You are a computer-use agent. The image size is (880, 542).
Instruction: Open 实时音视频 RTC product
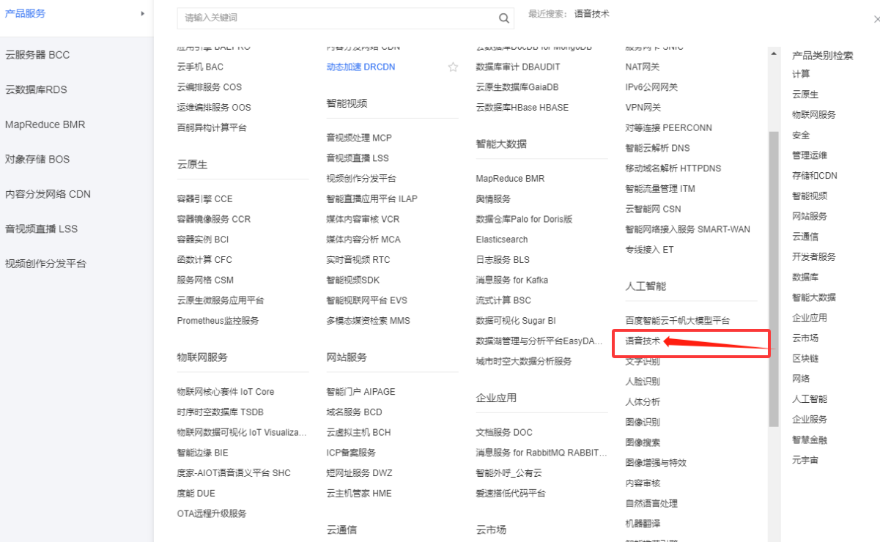pyautogui.click(x=358, y=260)
